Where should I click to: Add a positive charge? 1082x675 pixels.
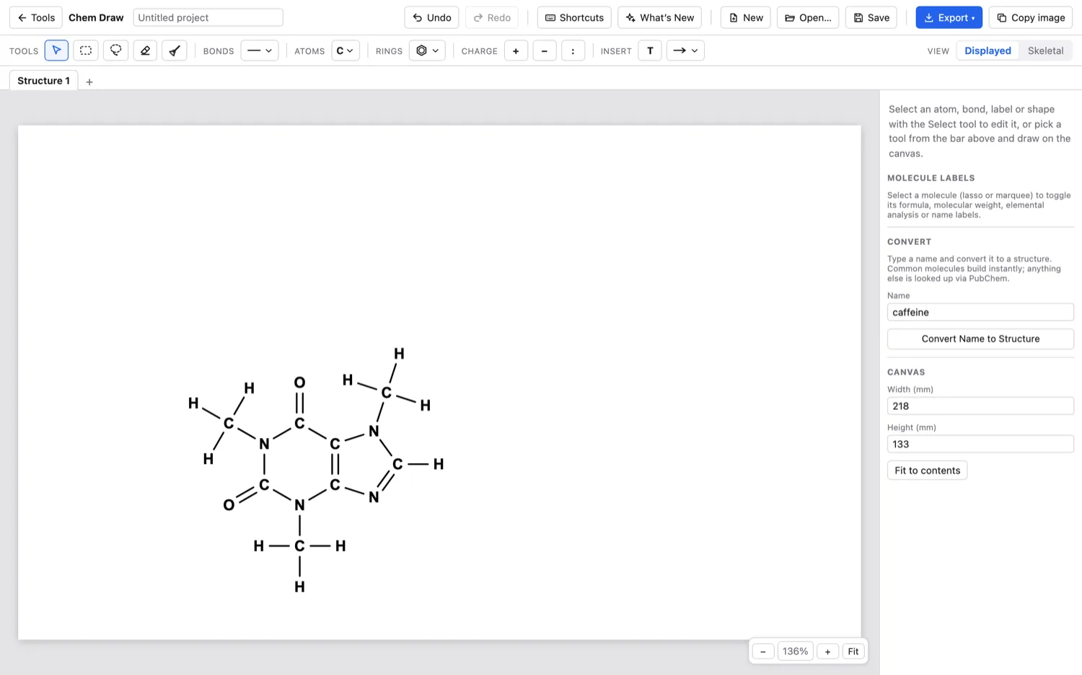tap(516, 50)
